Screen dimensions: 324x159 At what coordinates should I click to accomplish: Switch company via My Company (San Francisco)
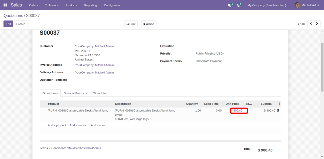tap(267, 5)
